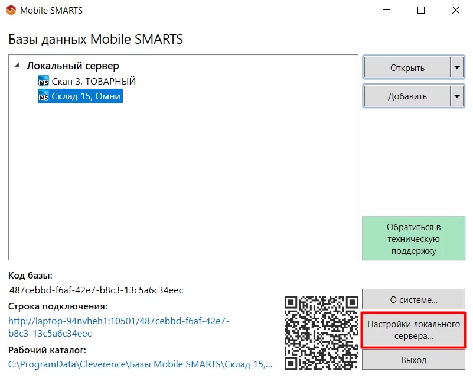Click the Выход button
Image resolution: width=473 pixels, height=378 pixels.
click(x=413, y=360)
